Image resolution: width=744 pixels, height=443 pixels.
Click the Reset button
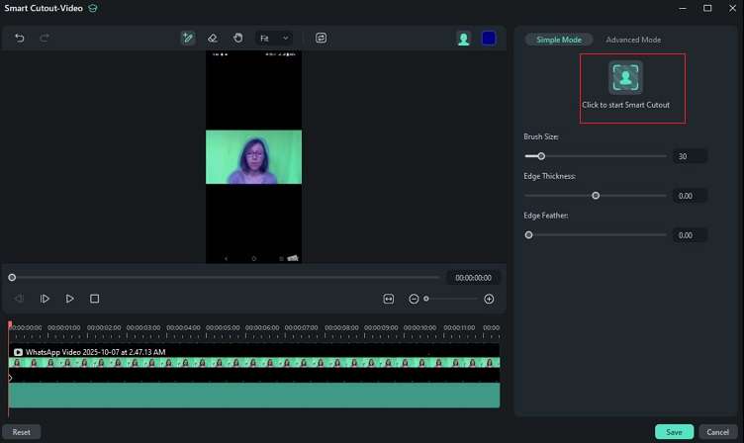click(x=21, y=432)
